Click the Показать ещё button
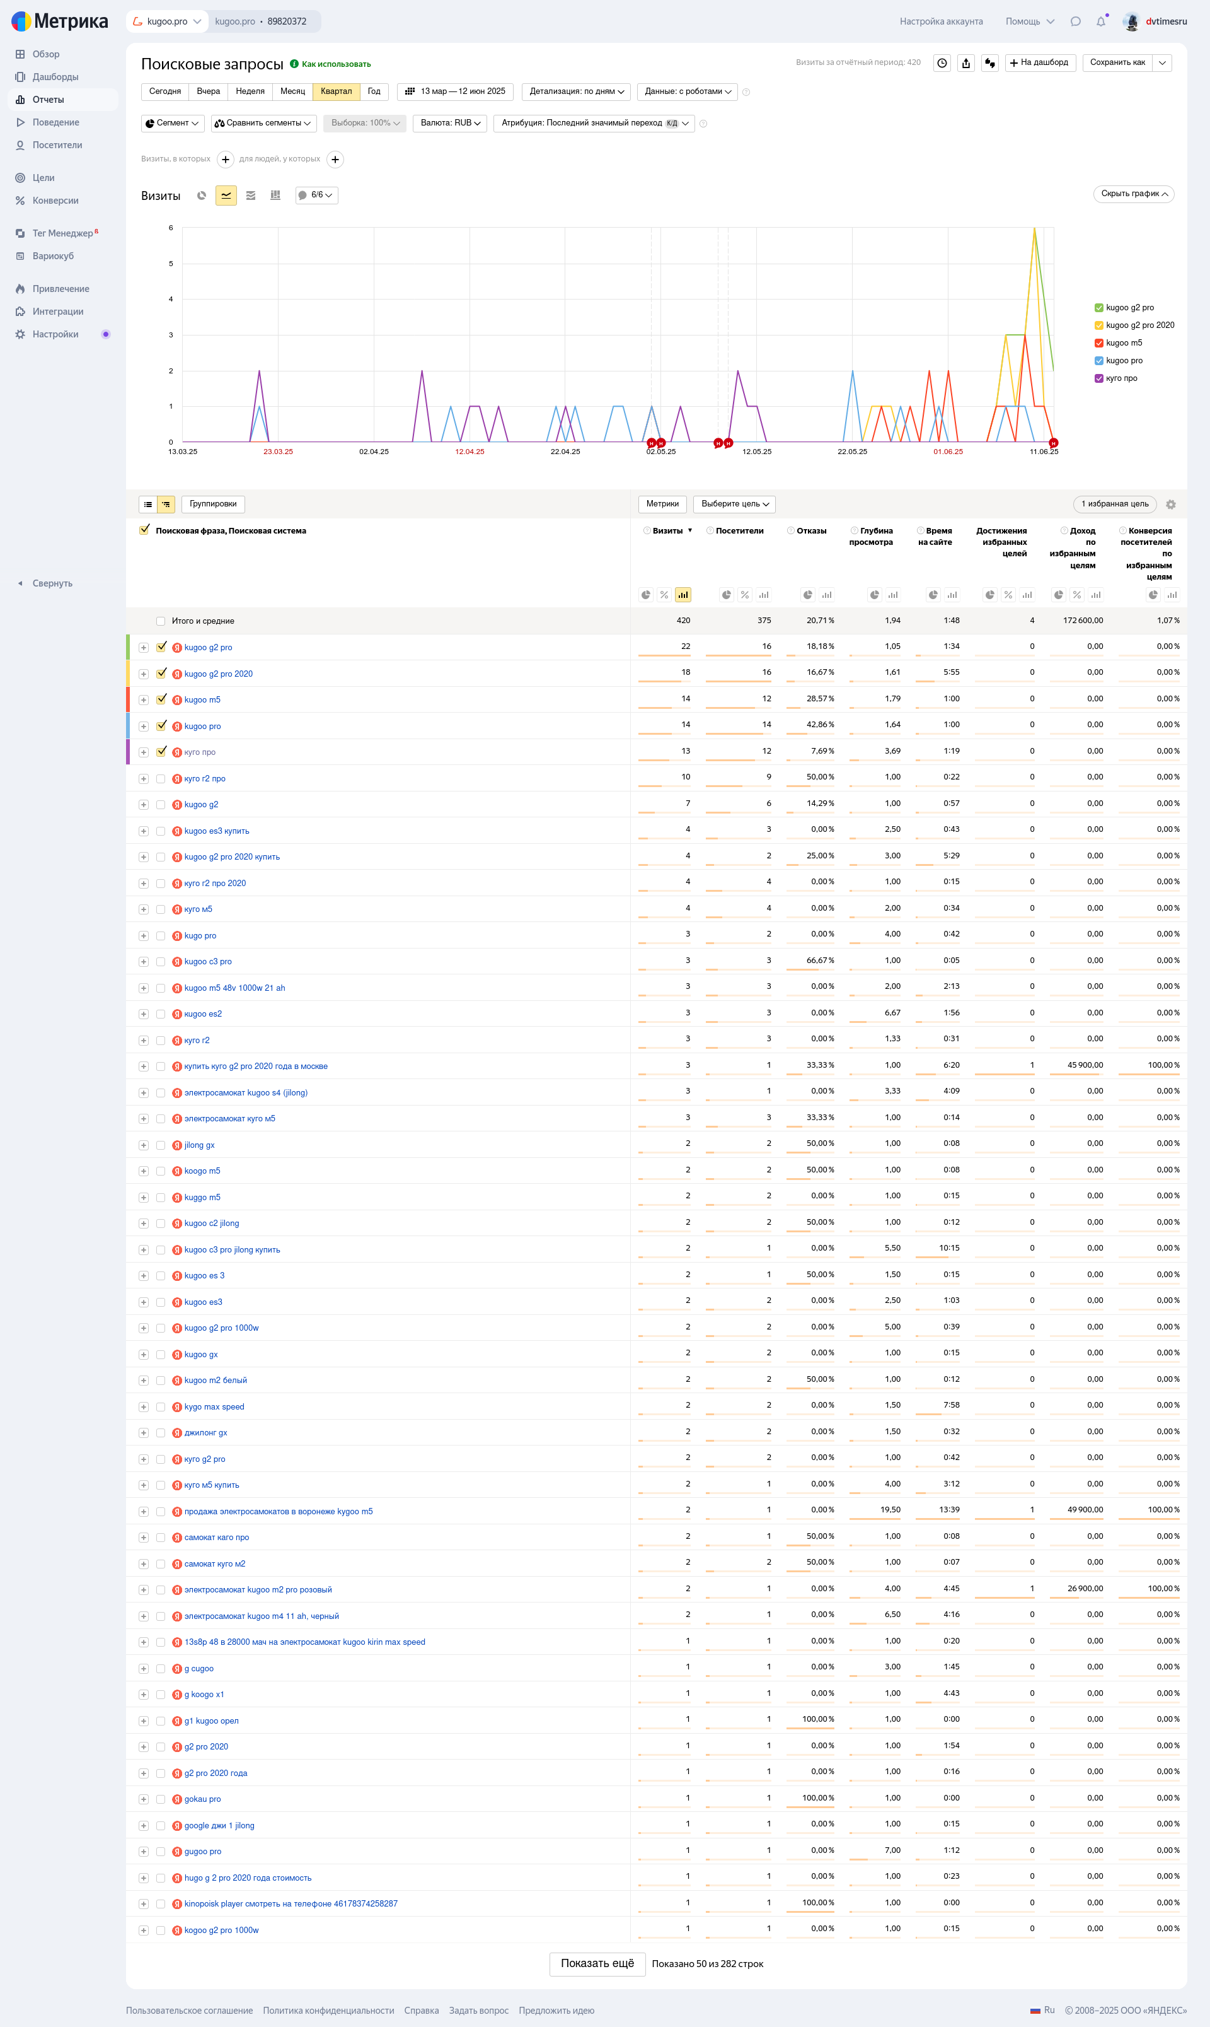Screen dimensions: 1210x2027 click(597, 1963)
